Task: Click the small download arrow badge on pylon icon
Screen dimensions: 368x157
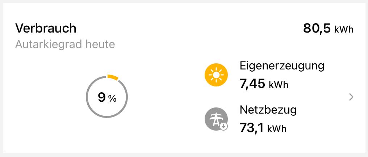Action: coord(224,127)
